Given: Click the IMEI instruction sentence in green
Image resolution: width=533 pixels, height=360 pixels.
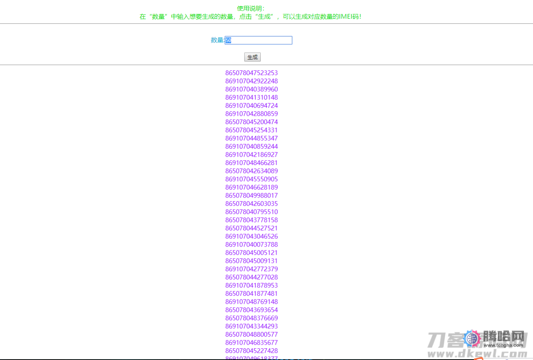Looking at the screenshot, I should pyautogui.click(x=250, y=17).
